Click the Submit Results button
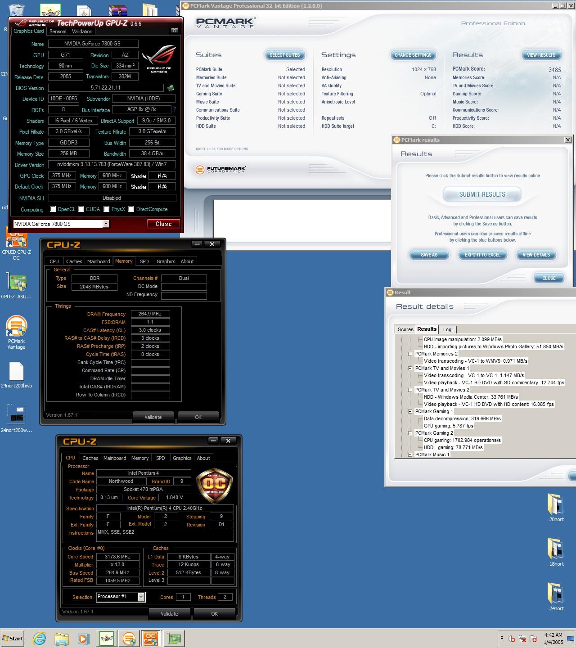Screen dimensions: 576x648 (482, 194)
